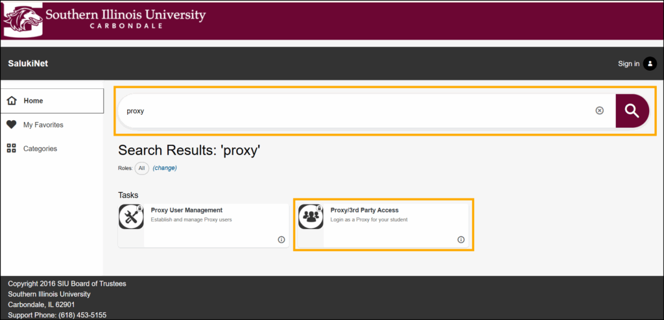Click the Home house icon
664x320 pixels.
[11, 101]
